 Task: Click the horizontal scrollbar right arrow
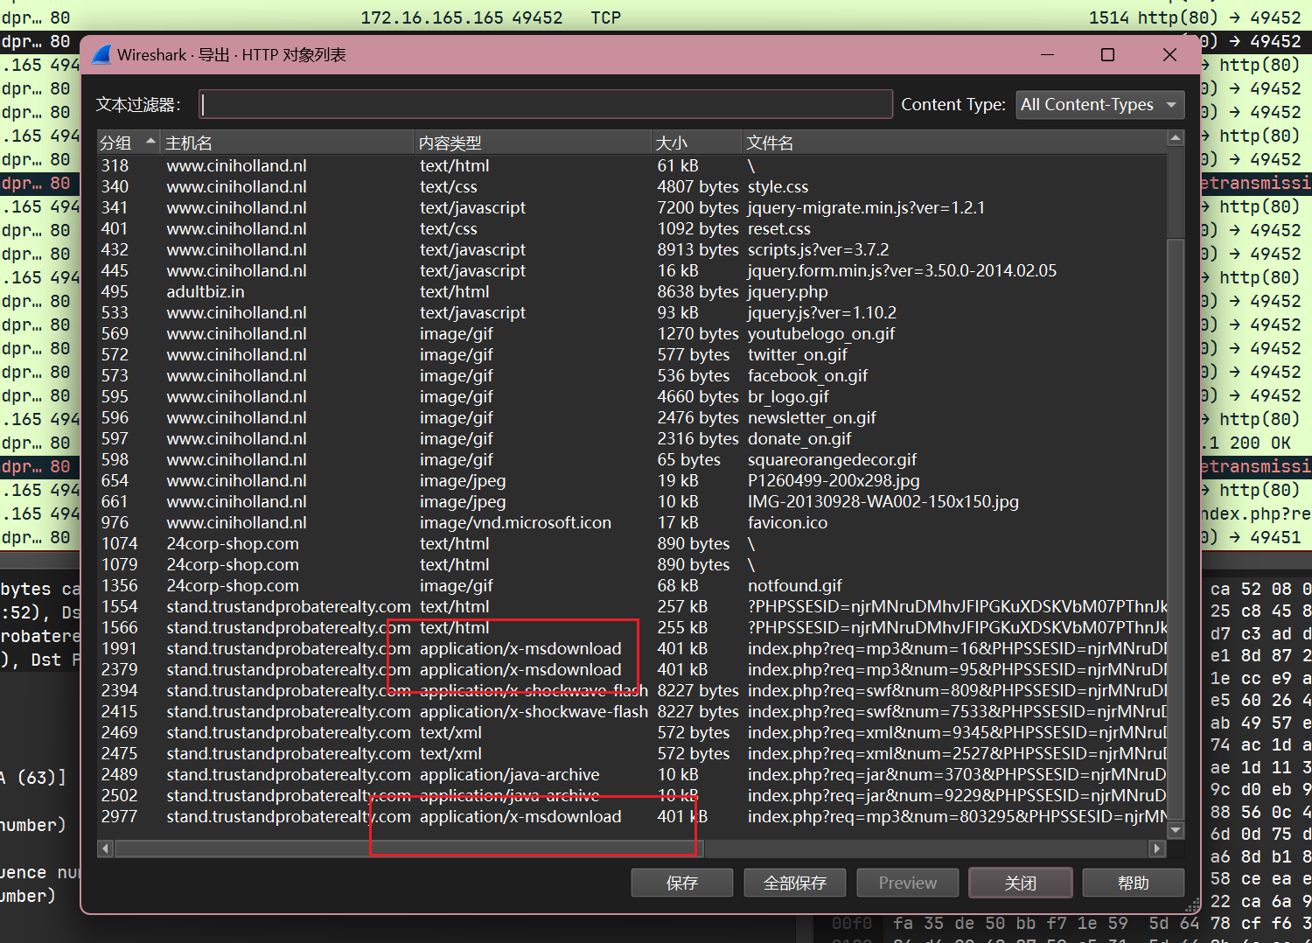[x=1157, y=848]
